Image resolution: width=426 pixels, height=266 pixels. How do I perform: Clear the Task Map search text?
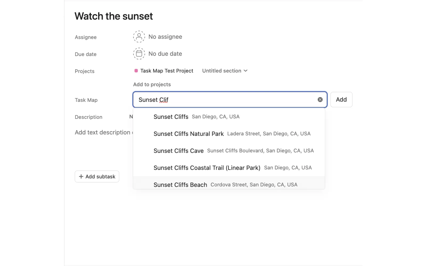pos(320,99)
